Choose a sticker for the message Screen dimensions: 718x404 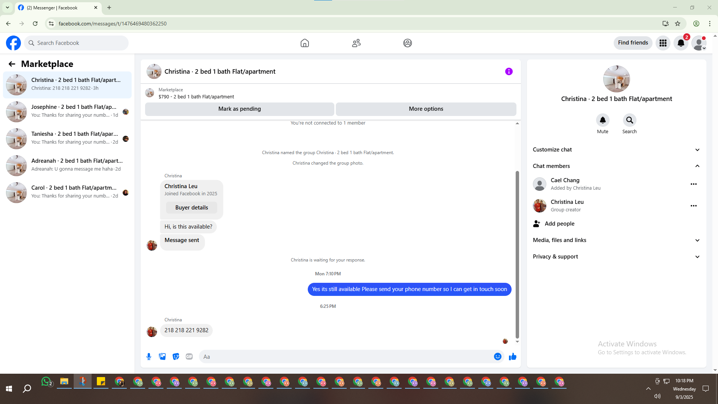[176, 356]
